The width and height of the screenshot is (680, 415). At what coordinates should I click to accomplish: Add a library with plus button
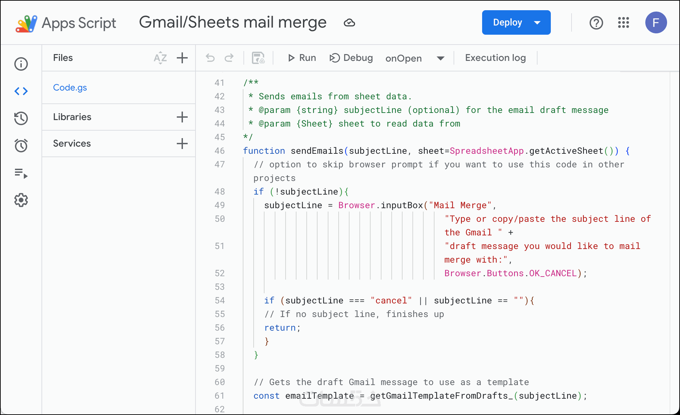(x=182, y=117)
